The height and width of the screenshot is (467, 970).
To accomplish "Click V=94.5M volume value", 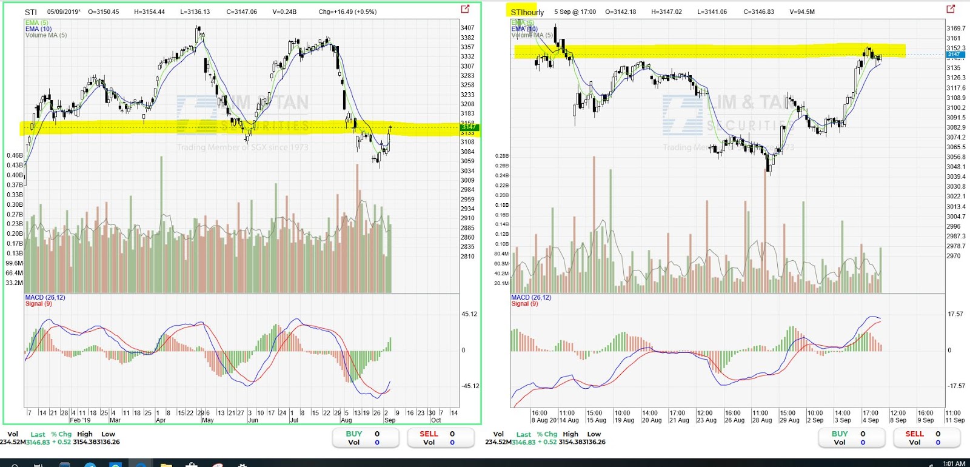I will 802,12.
